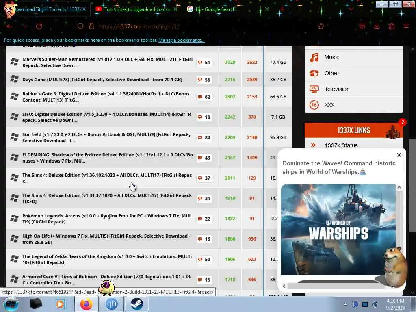Click size 7.1 GB for SIFU
This screenshot has width=416, height=312.
tap(278, 117)
